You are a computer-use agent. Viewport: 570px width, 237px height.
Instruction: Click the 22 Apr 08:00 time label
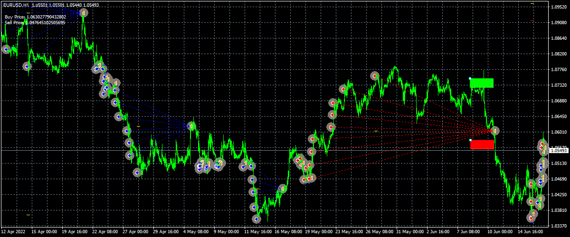[x=105, y=233]
